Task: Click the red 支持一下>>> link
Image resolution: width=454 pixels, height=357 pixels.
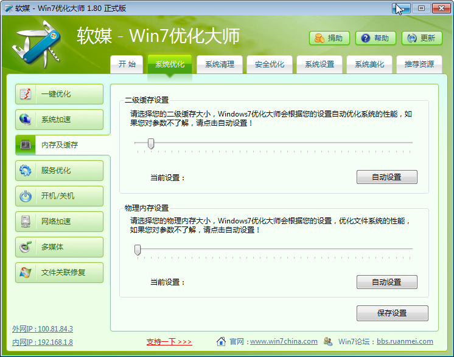Action: tap(169, 342)
